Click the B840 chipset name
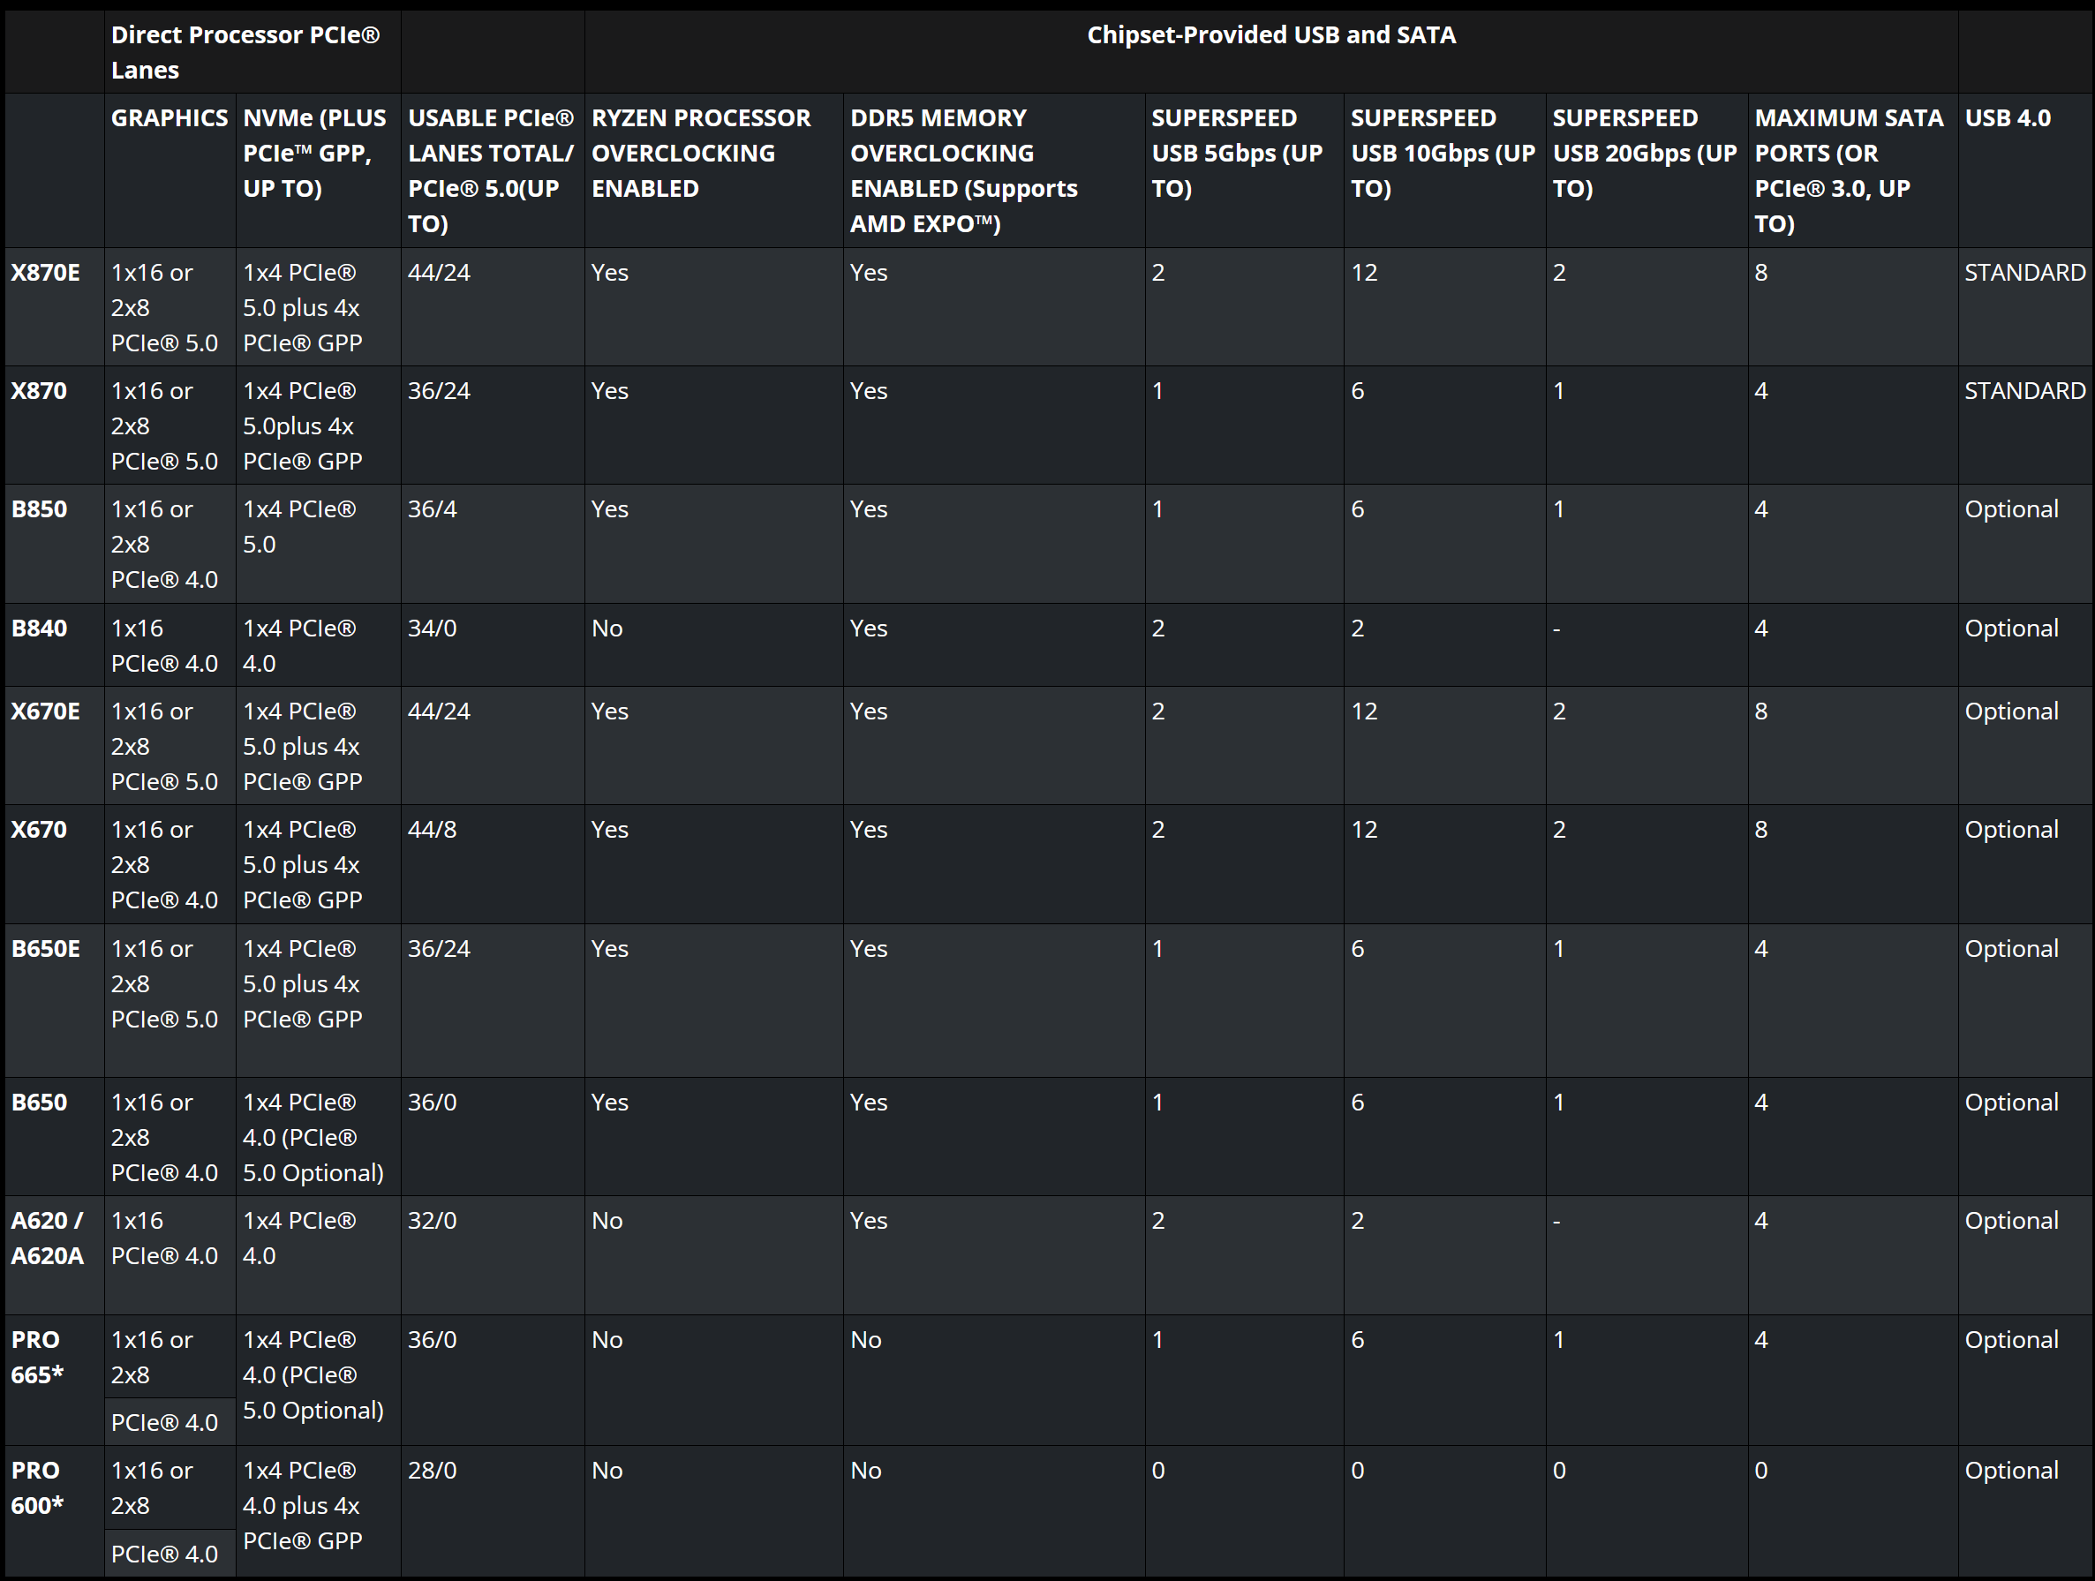 [39, 629]
